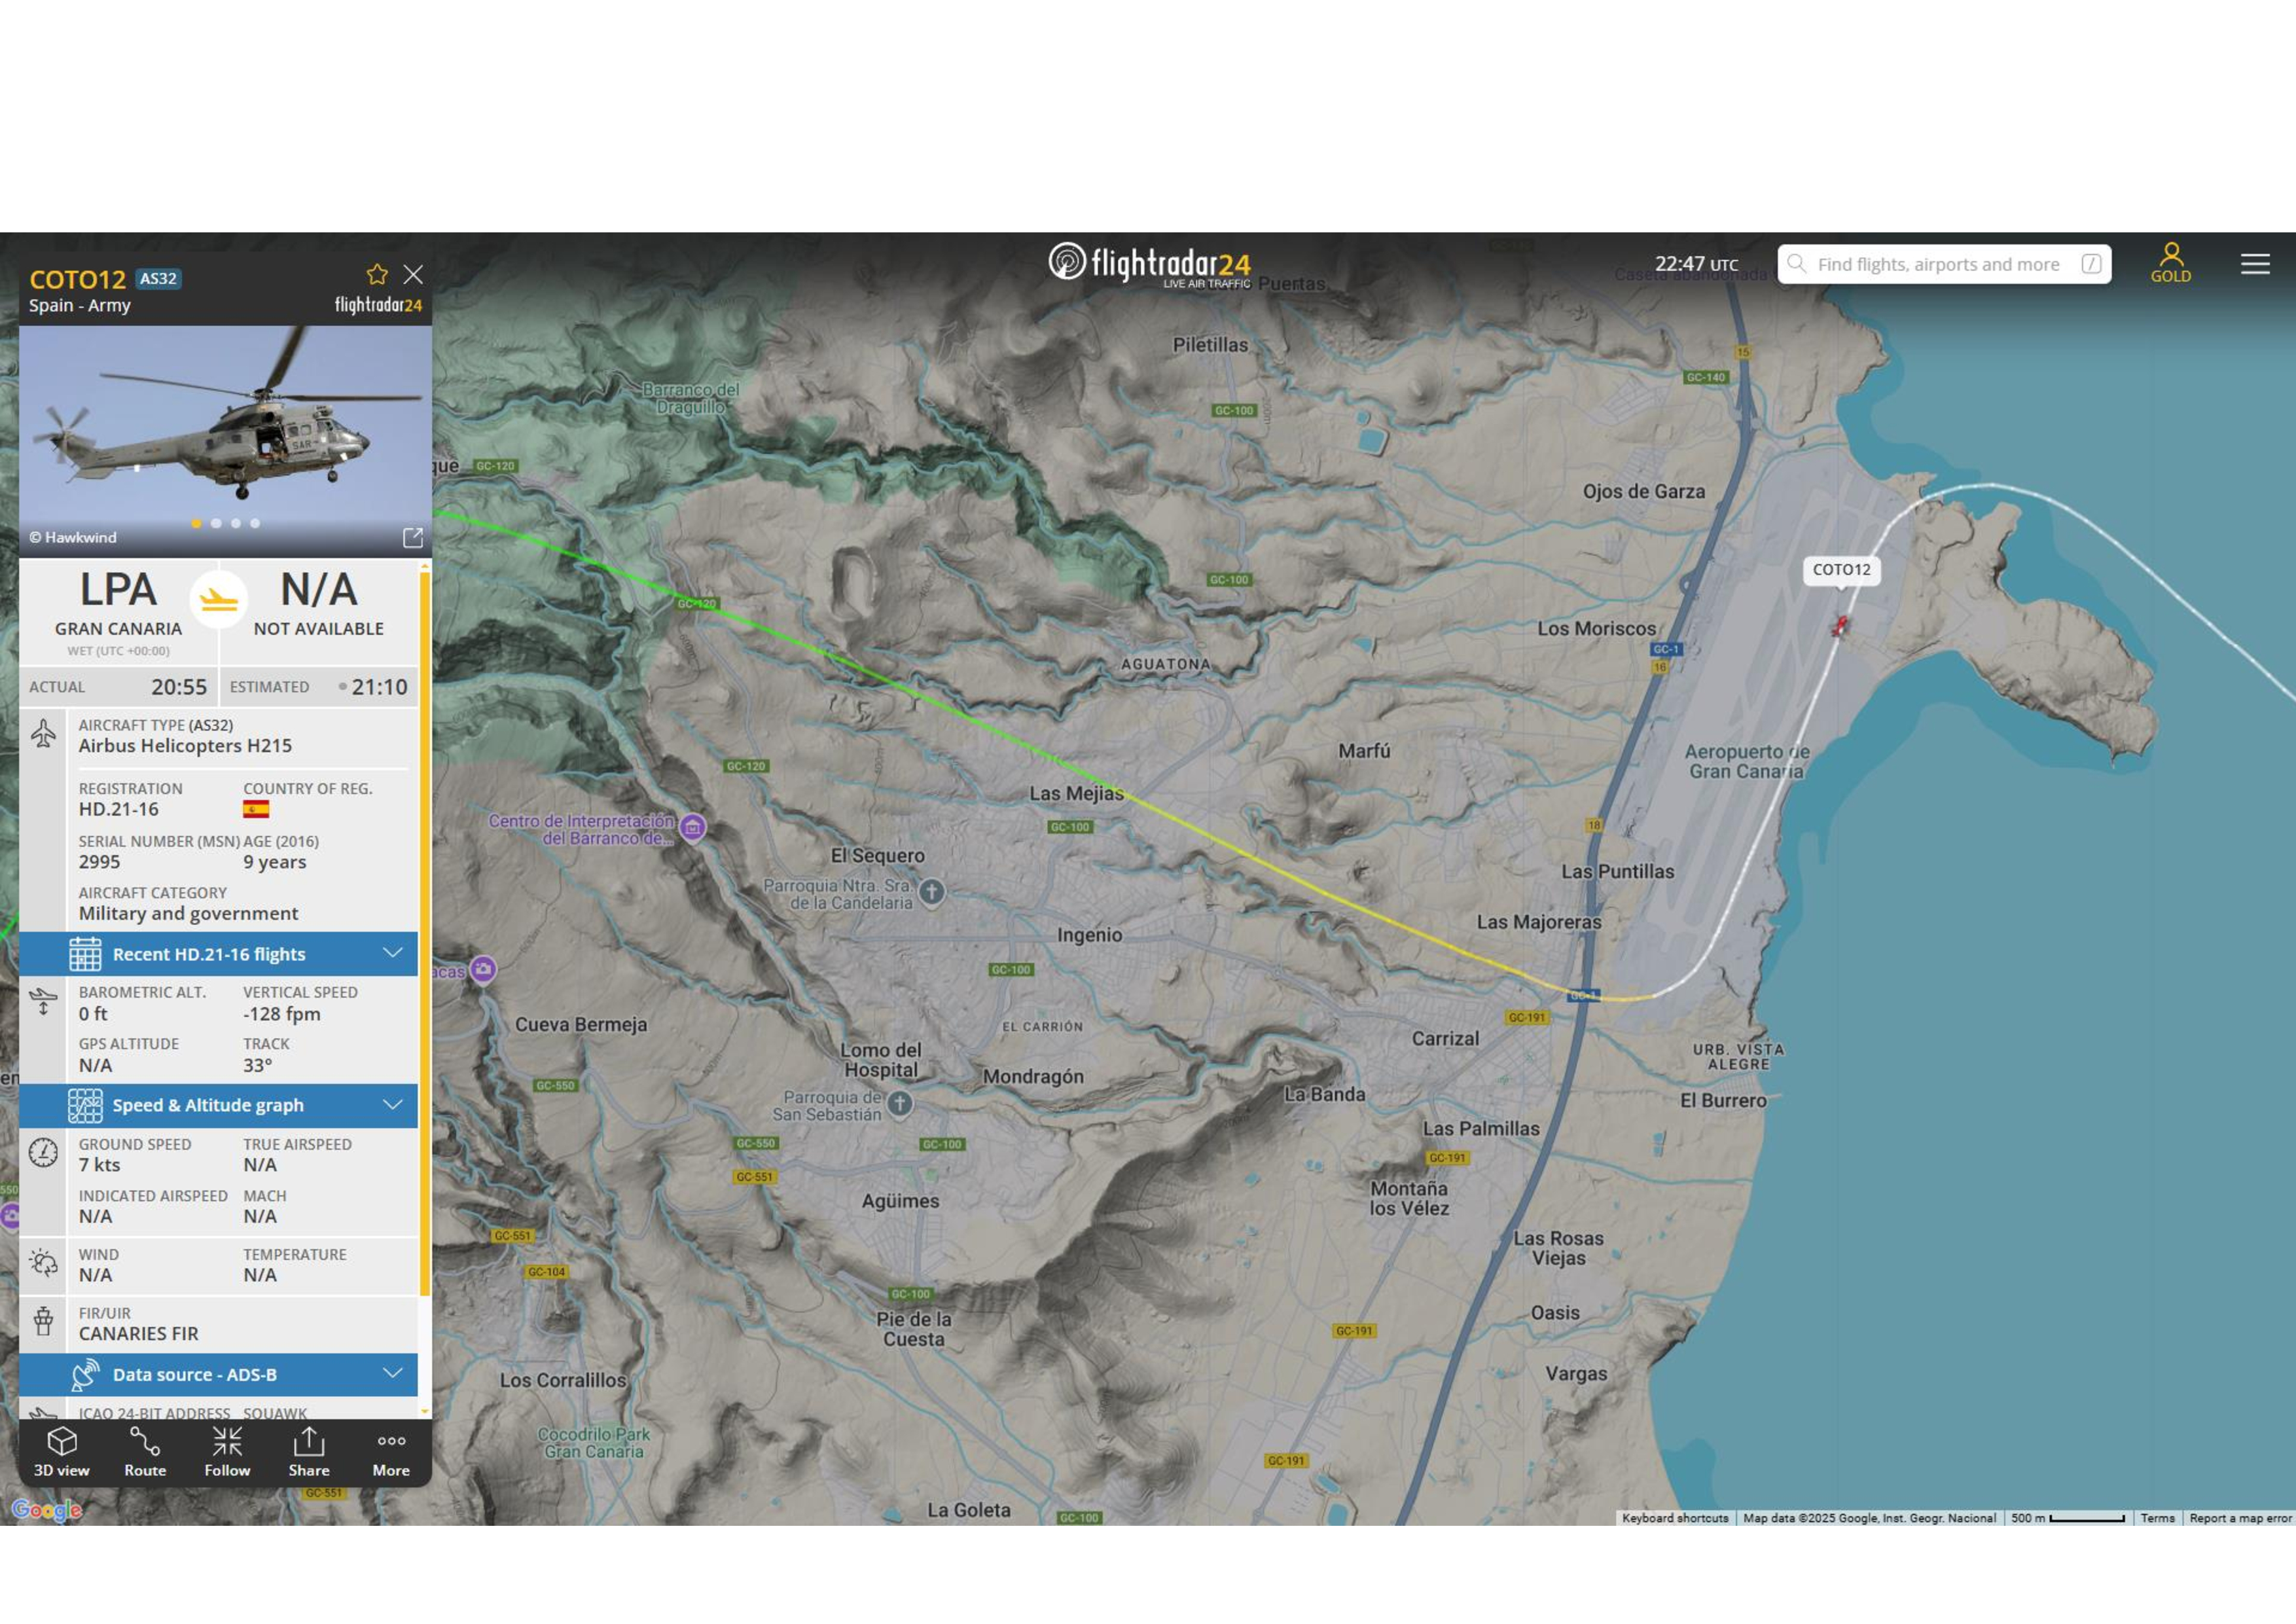Open the hamburger main menu
This screenshot has height=1624, width=2296.
(2255, 264)
